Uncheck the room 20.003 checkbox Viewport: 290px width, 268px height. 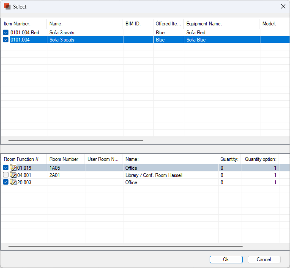[5, 182]
